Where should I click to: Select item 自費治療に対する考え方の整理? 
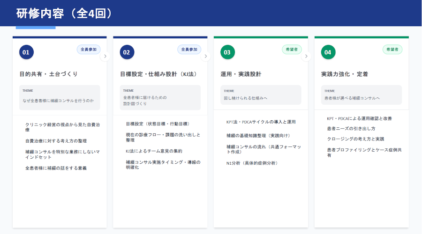(x=56, y=141)
